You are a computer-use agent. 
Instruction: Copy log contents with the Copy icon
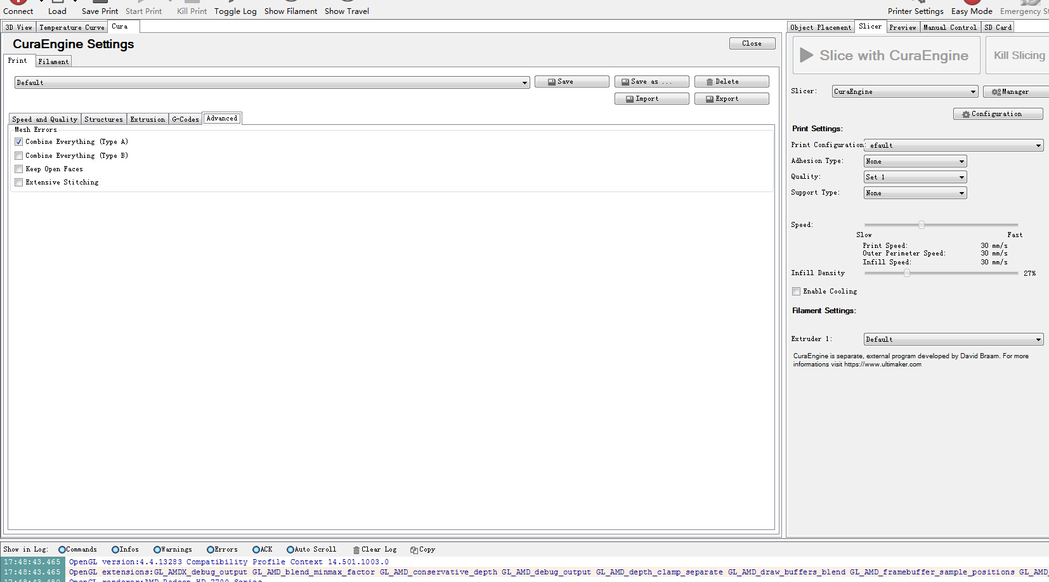(x=422, y=550)
